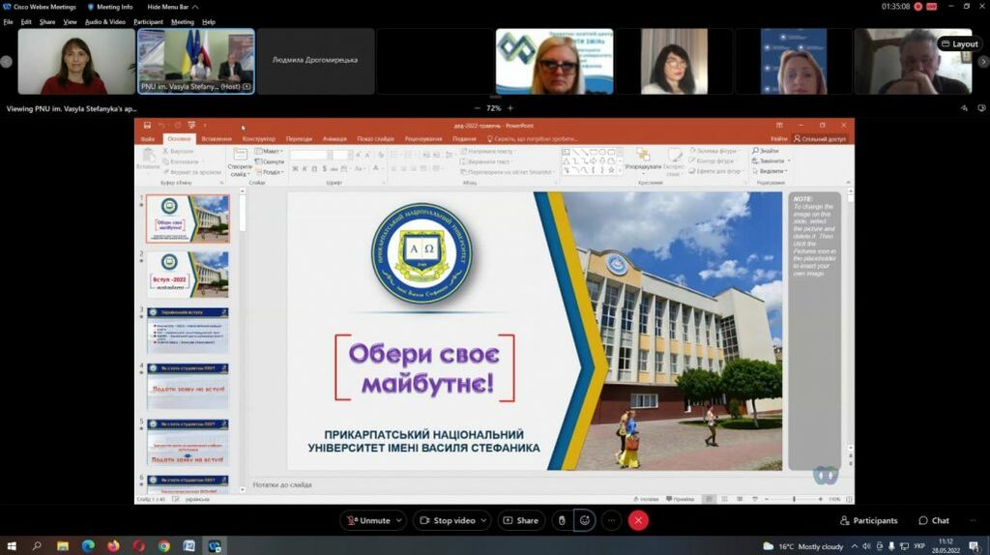Open the Participants panel

click(x=868, y=520)
